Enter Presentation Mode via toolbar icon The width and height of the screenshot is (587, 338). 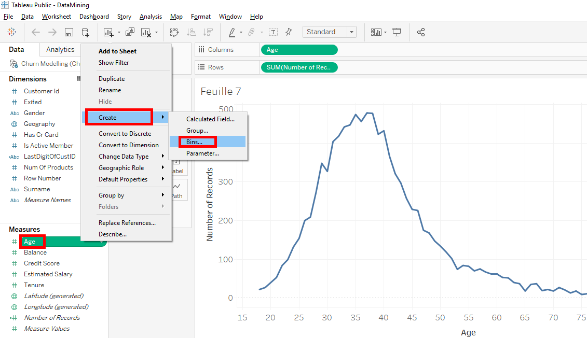(397, 32)
